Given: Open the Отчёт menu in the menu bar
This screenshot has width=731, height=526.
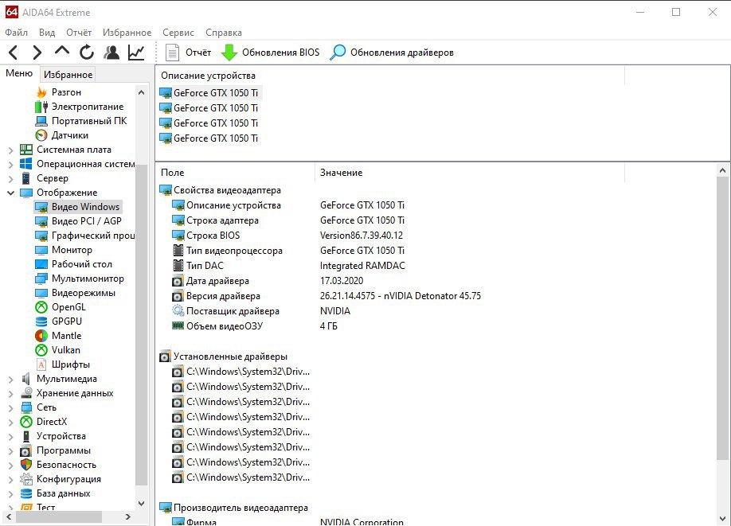Looking at the screenshot, I should tap(79, 33).
